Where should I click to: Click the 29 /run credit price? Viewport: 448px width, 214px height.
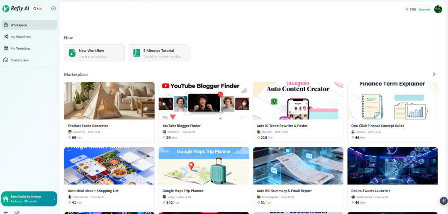coord(170,137)
